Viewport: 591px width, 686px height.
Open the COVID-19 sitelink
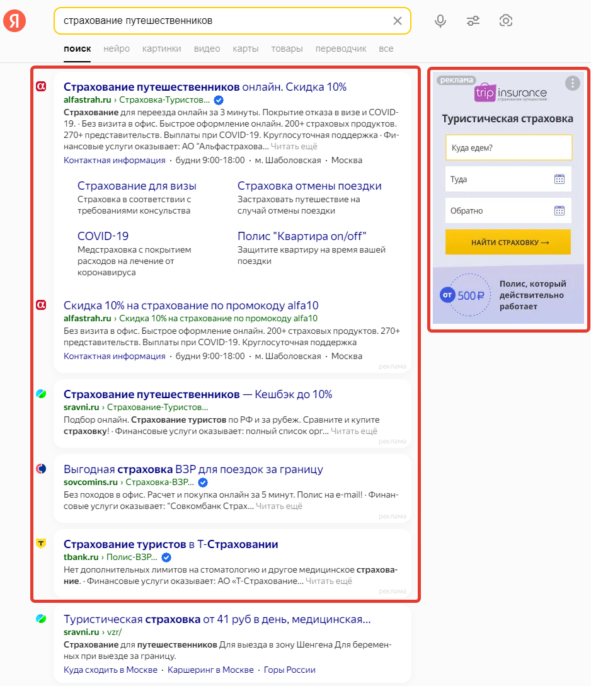coord(103,236)
